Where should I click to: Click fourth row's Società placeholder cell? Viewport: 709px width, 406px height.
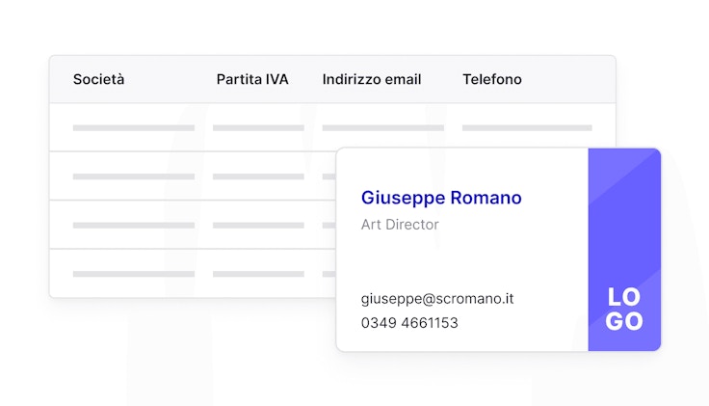pos(133,274)
